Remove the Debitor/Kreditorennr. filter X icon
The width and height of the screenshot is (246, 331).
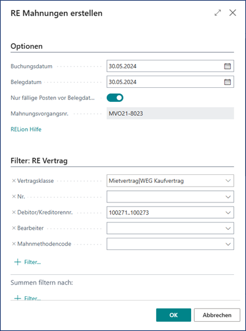tap(14, 212)
